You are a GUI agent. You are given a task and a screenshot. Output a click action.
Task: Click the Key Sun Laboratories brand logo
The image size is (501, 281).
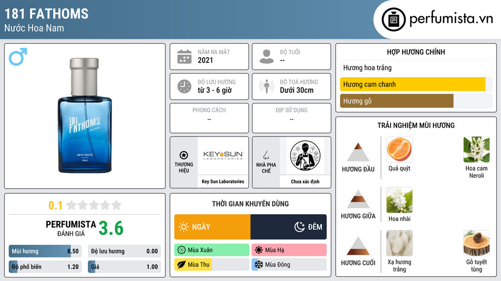(223, 156)
